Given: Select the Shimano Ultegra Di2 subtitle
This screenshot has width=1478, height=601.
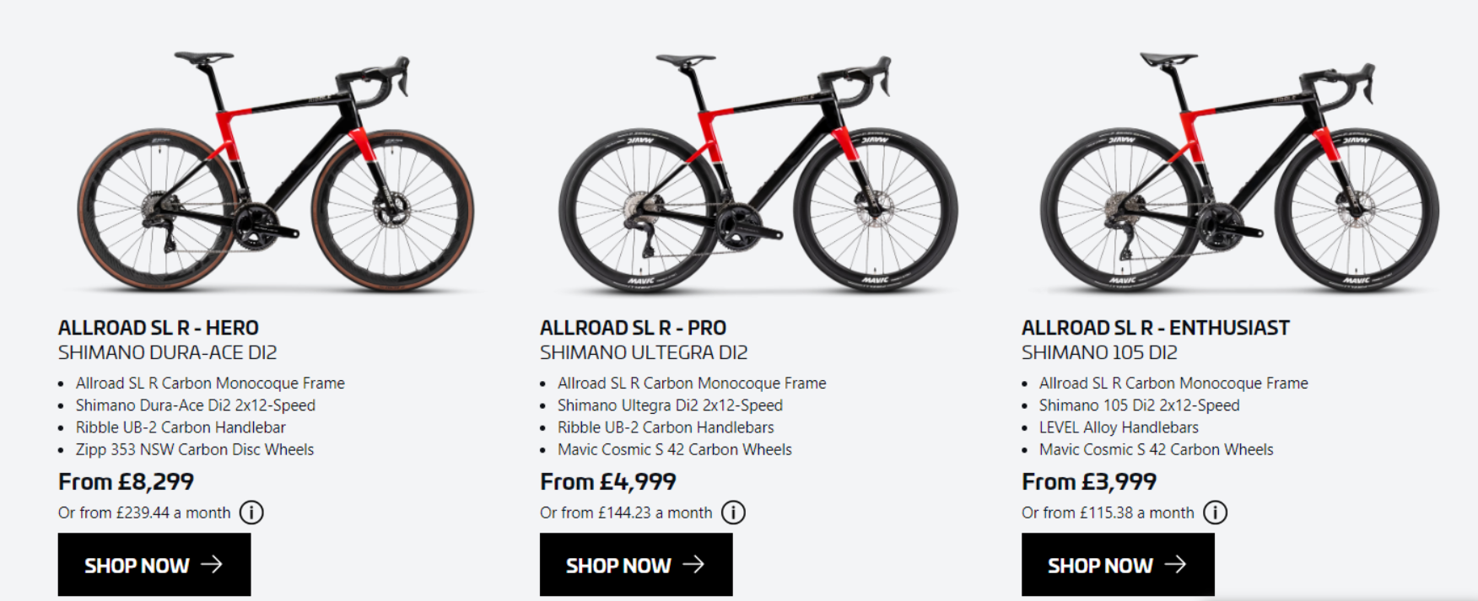Looking at the screenshot, I should pyautogui.click(x=644, y=352).
